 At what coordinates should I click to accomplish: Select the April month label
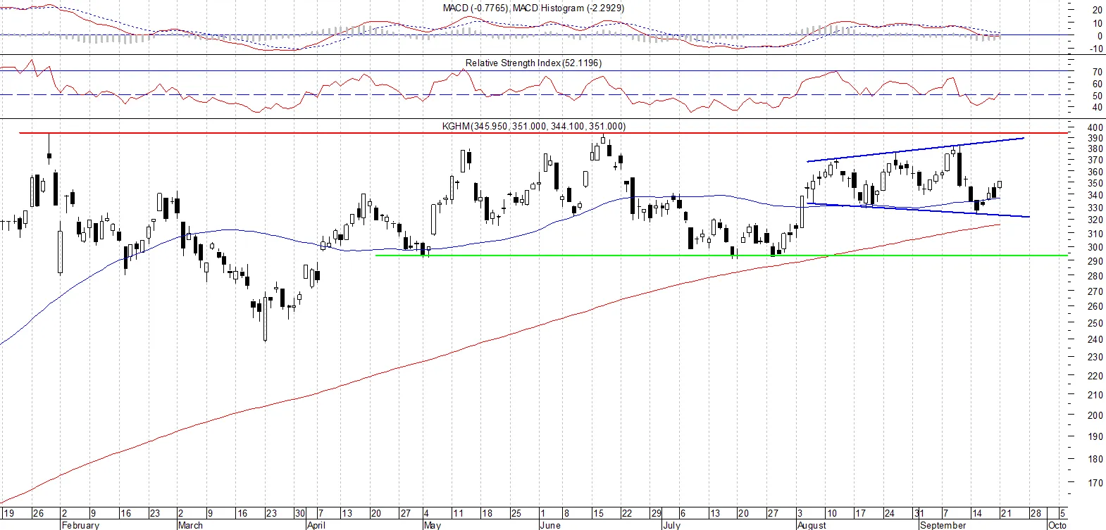coord(316,525)
